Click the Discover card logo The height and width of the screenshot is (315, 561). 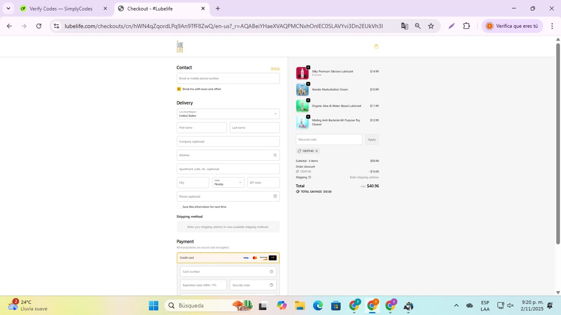264,258
